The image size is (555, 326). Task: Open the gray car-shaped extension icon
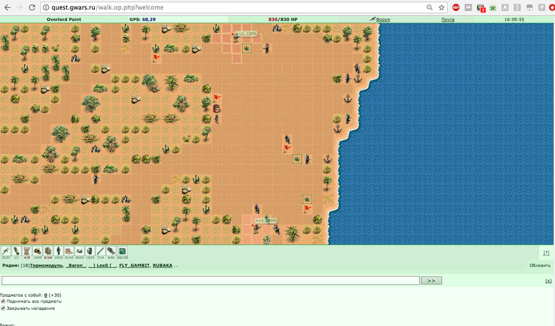point(468,7)
